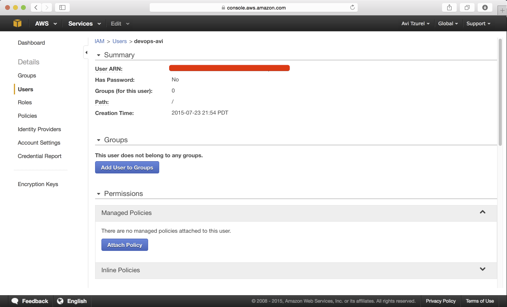Screen dimensions: 507x307
Task: Click the globe icon for language
Action: click(60, 301)
